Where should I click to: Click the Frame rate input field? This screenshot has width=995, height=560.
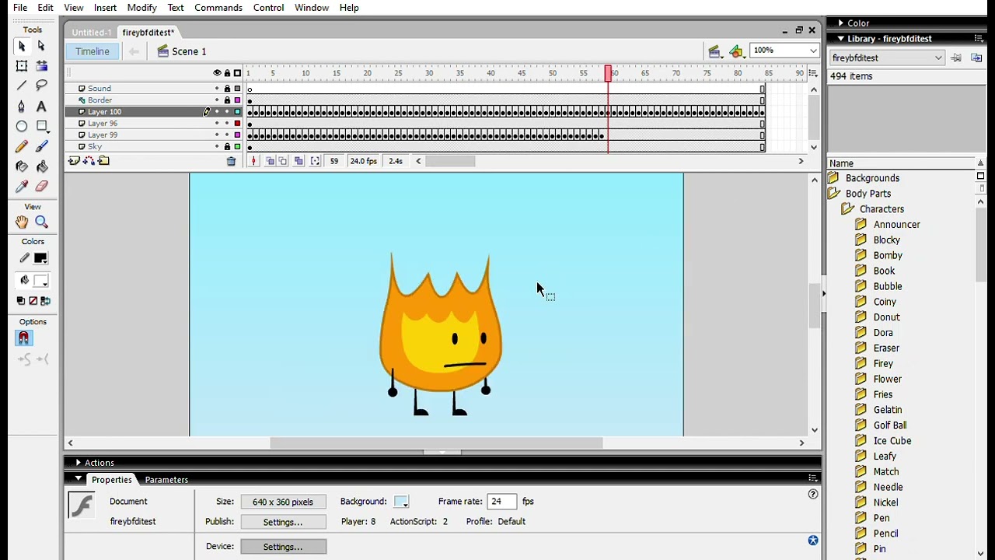502,502
